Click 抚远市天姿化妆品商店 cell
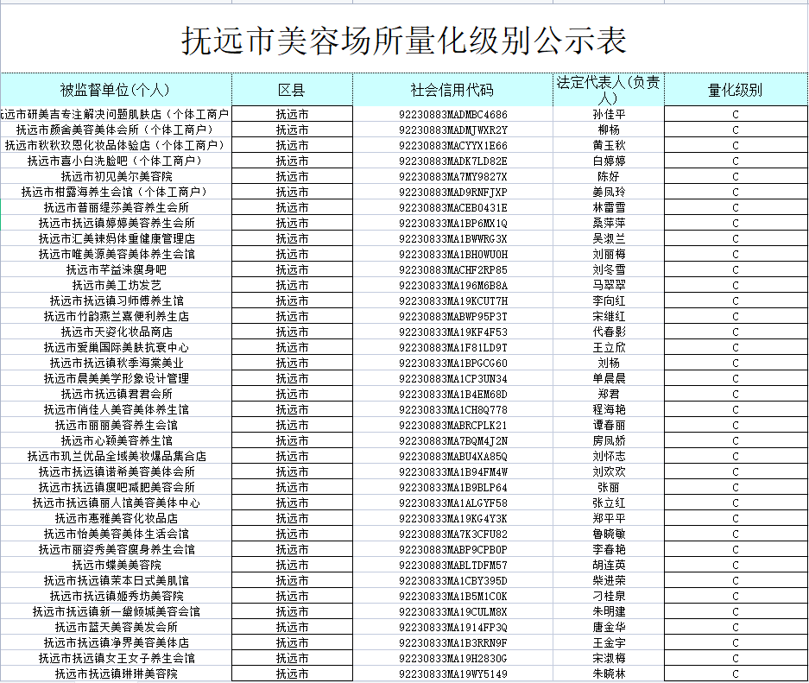The image size is (809, 683). pos(117,332)
